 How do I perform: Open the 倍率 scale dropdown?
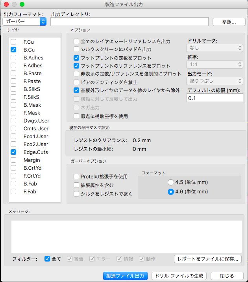point(215,64)
